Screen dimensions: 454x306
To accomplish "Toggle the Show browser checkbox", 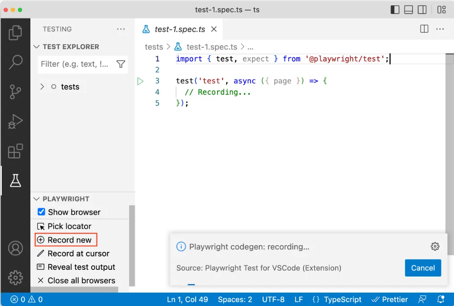I will (x=41, y=212).
